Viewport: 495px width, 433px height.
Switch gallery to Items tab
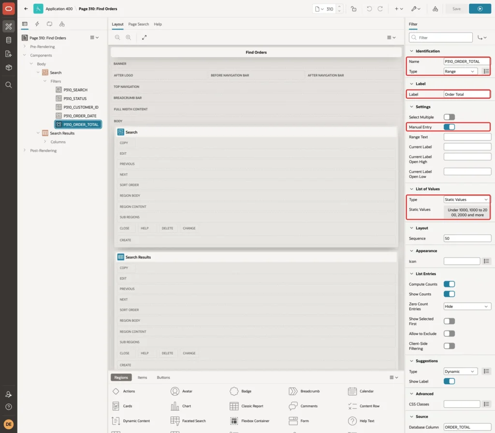pos(143,377)
